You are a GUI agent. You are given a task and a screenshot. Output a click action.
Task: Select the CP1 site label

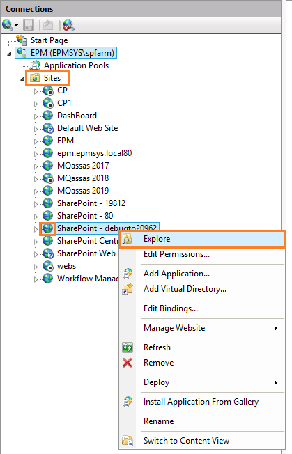(x=64, y=103)
